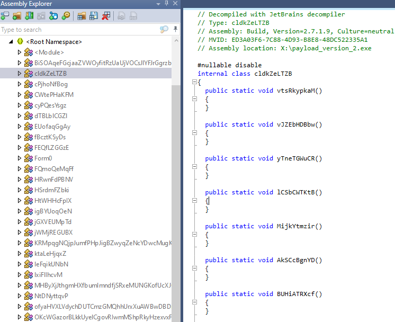
Task: Expand the HtWHHcFpIX node
Action: tap(20, 200)
